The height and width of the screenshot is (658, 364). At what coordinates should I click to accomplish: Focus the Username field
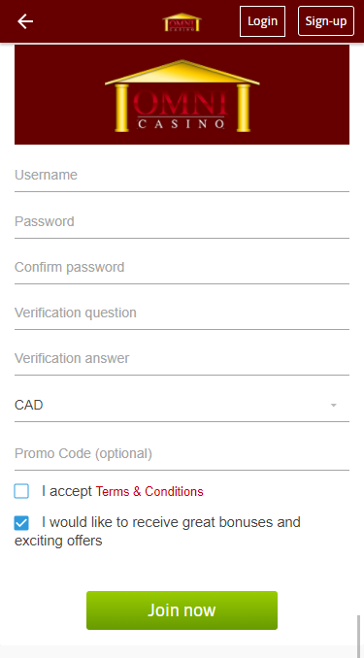coord(182,176)
